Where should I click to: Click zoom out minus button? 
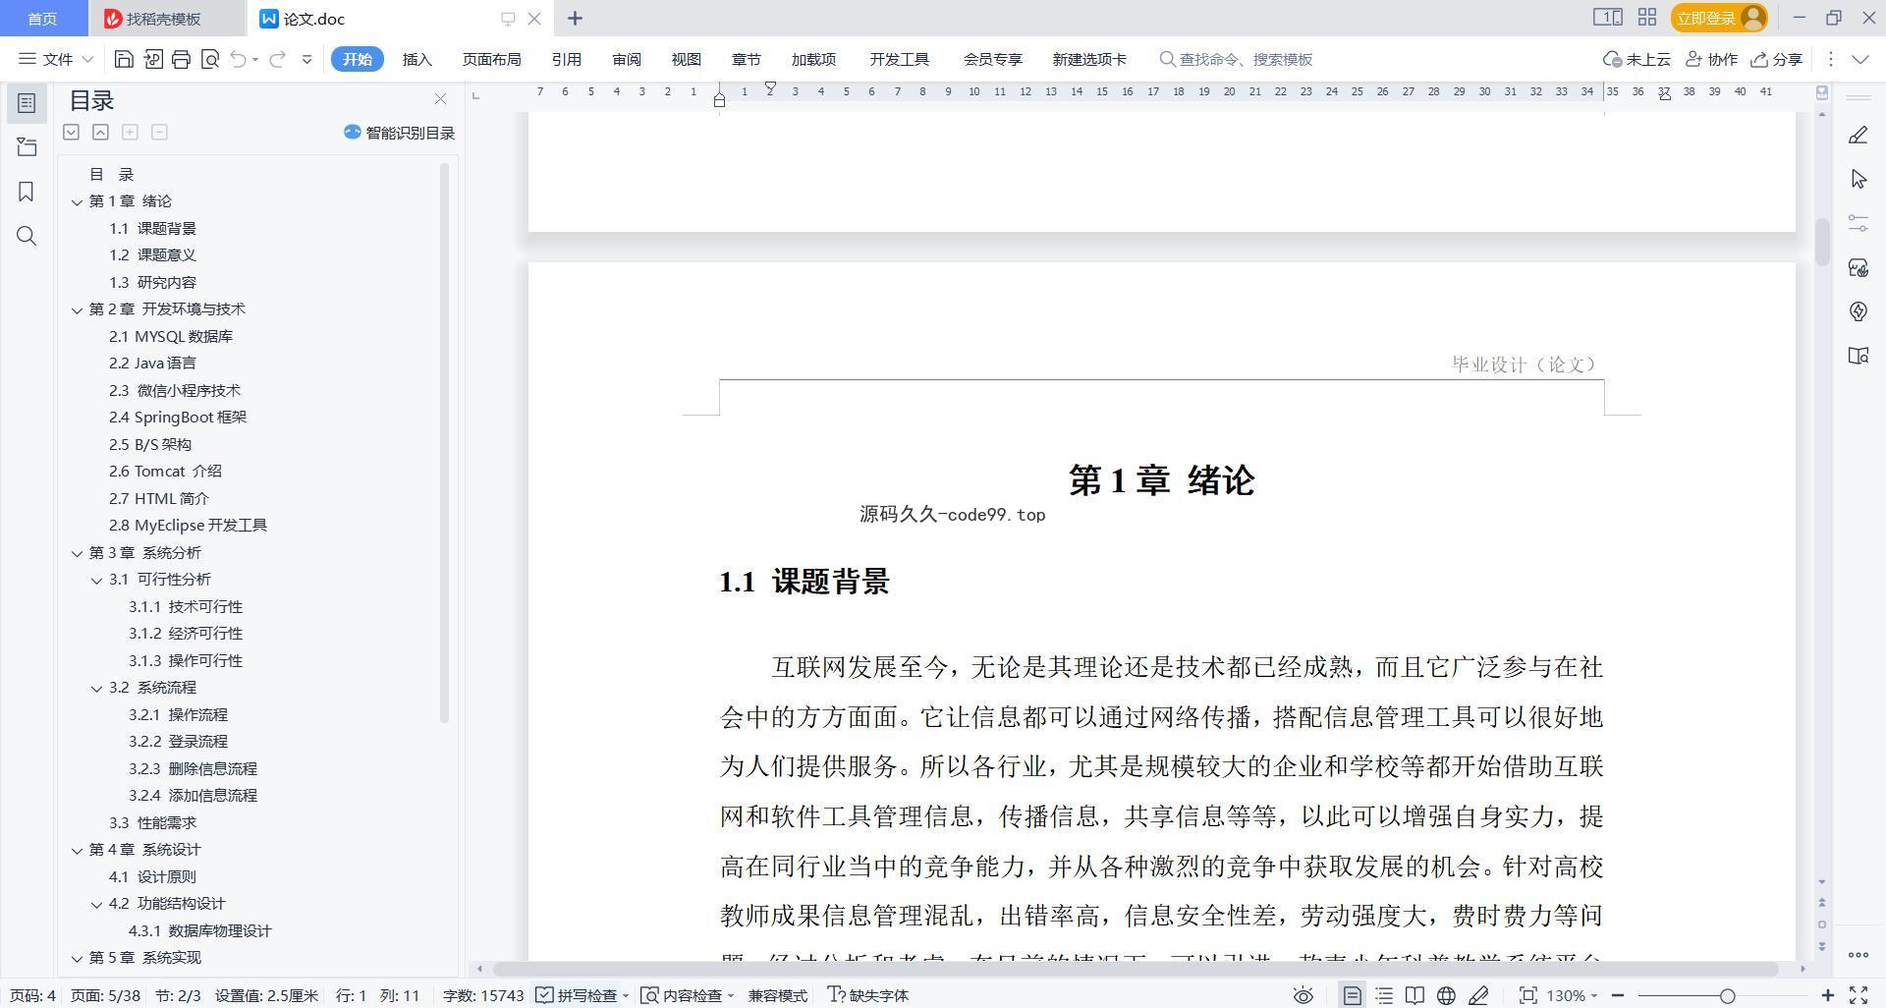(x=1618, y=995)
